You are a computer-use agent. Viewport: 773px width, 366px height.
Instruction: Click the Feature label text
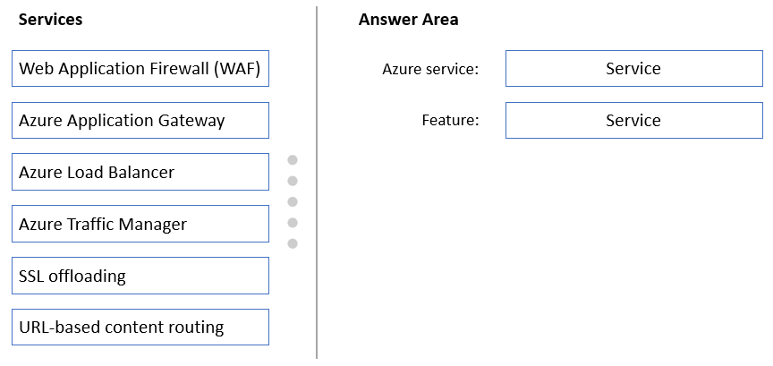[450, 120]
